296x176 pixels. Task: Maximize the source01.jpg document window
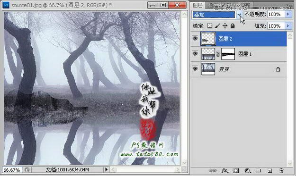coord(163,5)
